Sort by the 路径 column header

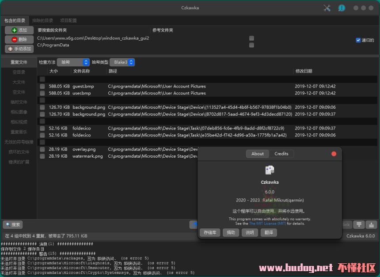pos(113,71)
